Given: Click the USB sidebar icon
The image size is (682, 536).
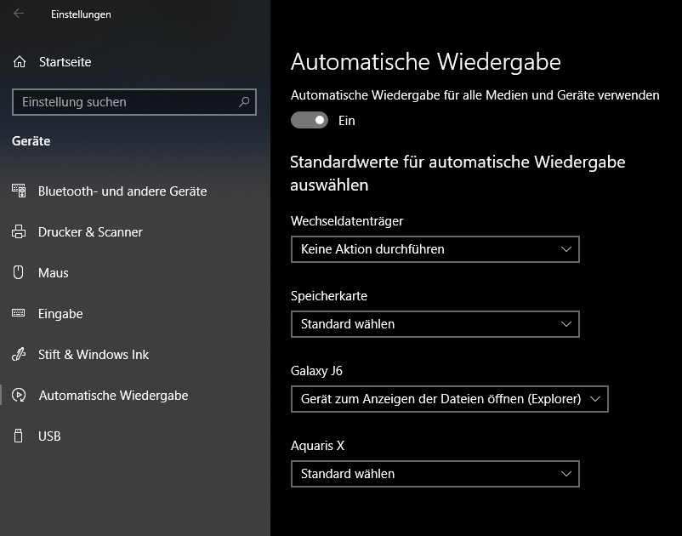Looking at the screenshot, I should (19, 436).
